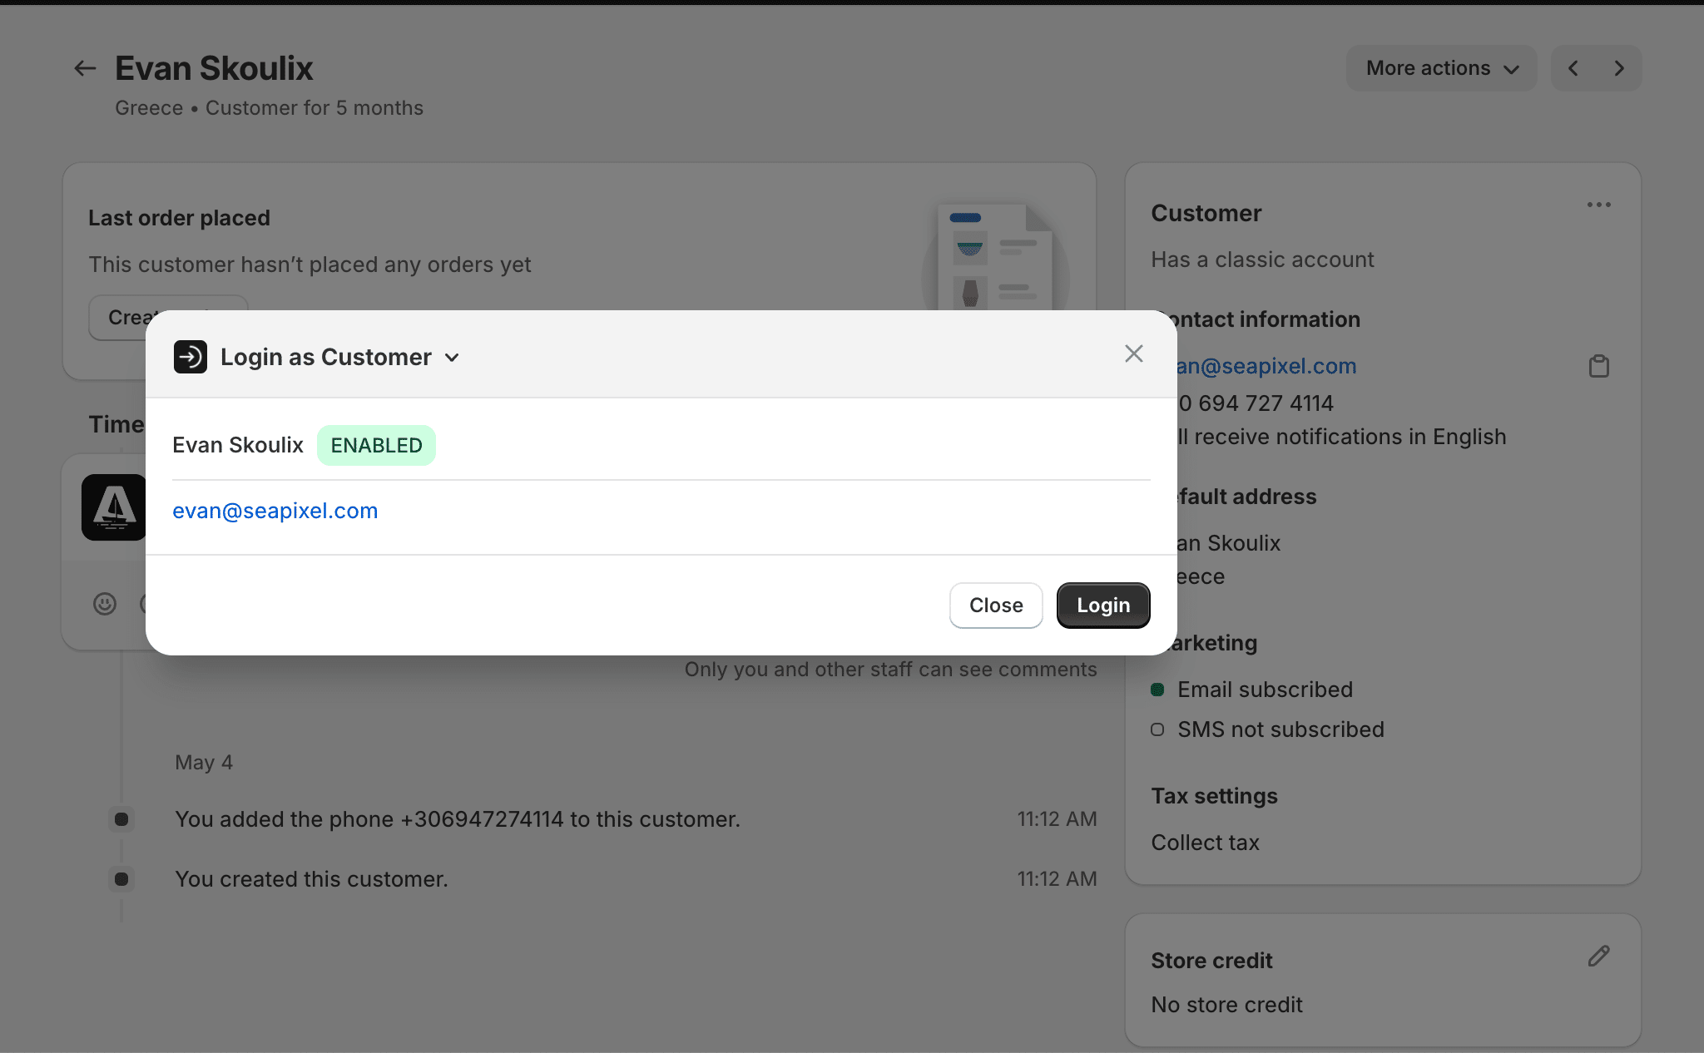Image resolution: width=1704 pixels, height=1053 pixels.
Task: Select the ENABLED badge next to Evan Skoulix
Action: (x=376, y=445)
